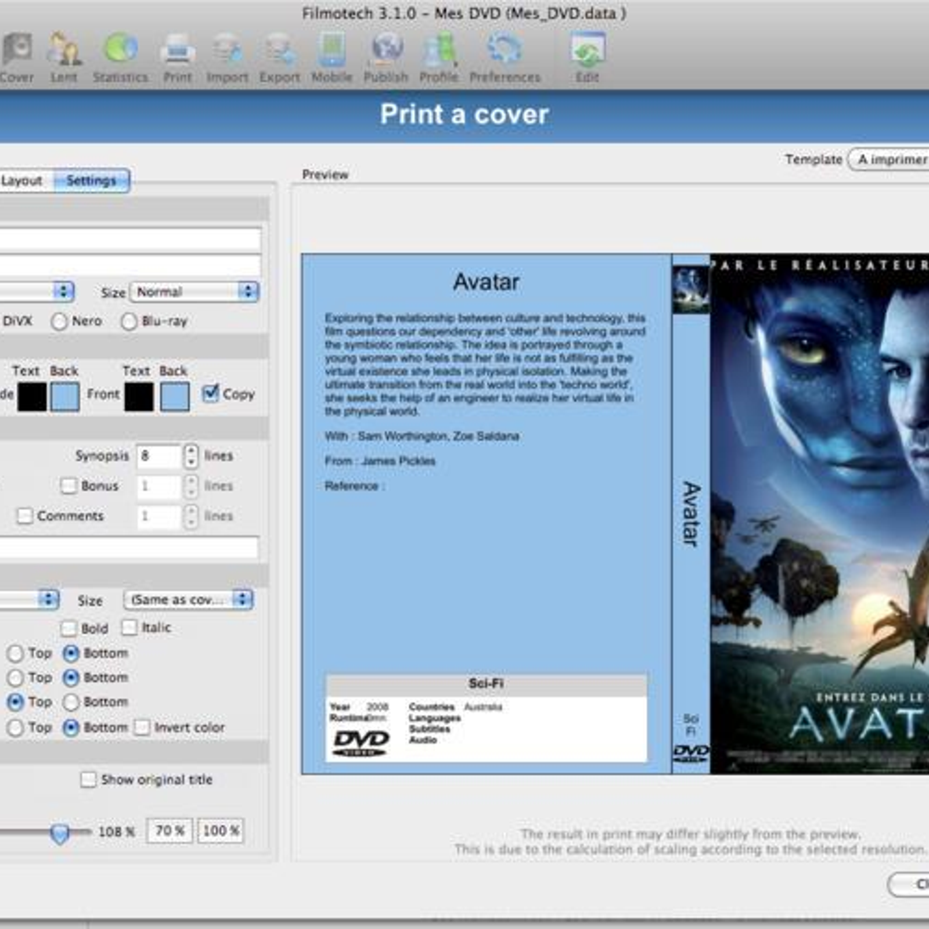Viewport: 929px width, 929px height.
Task: Switch to the Layout tab
Action: click(x=23, y=181)
